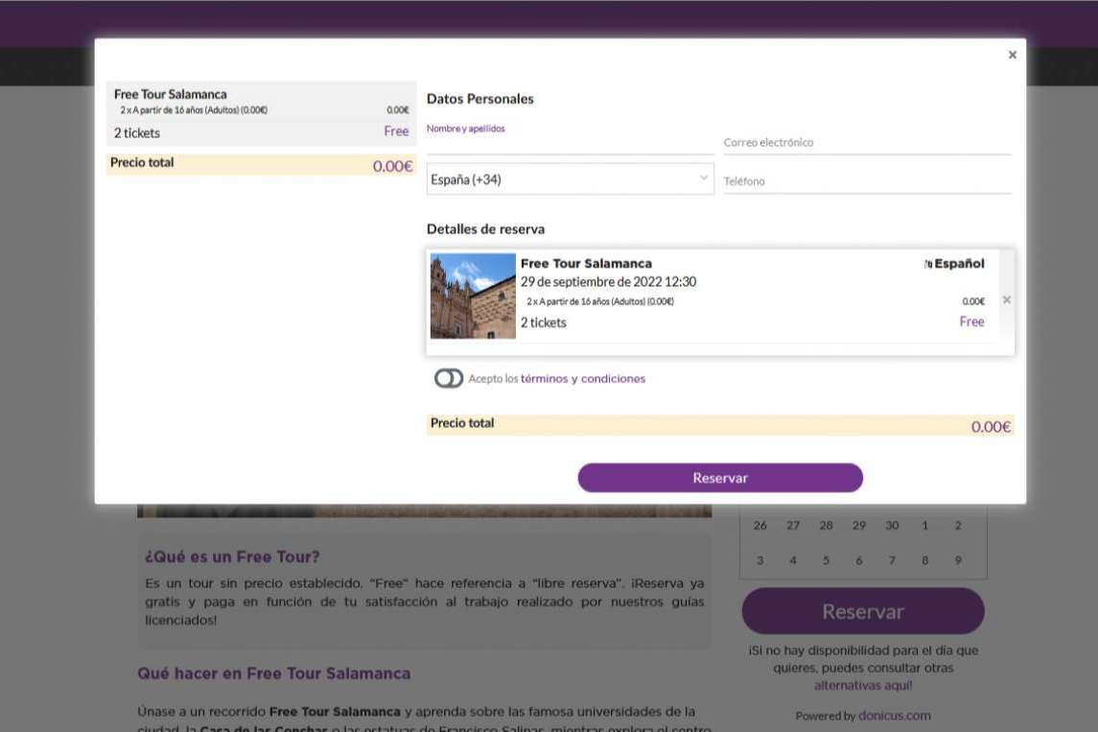Focus the Nombre y apellidos field
The image size is (1098, 732).
point(570,143)
